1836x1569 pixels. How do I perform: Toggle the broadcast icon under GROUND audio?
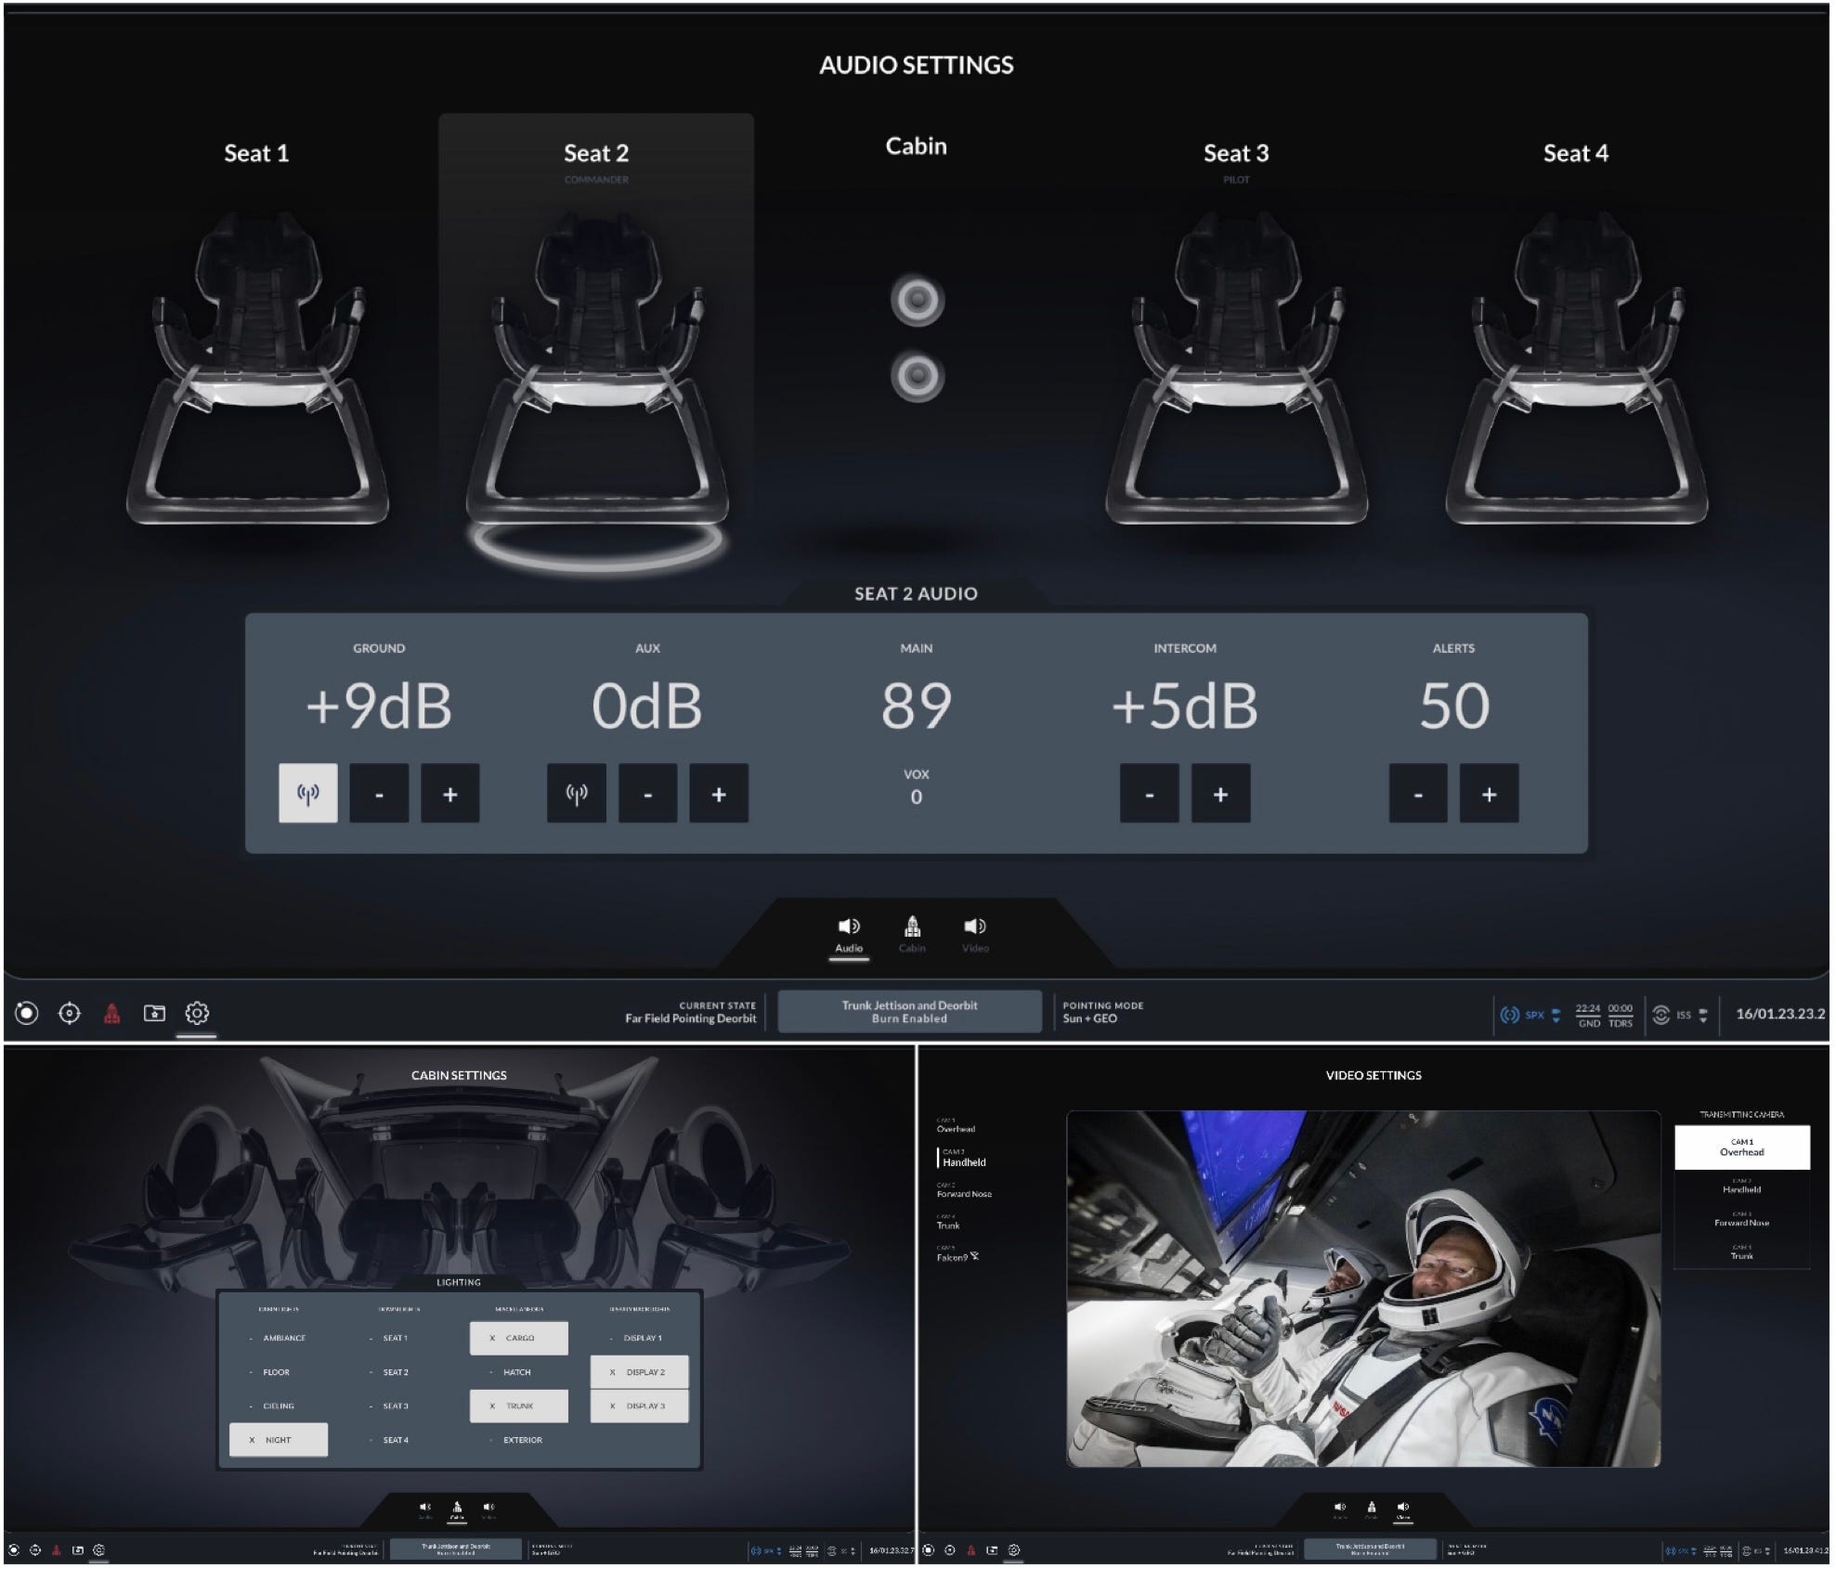(308, 794)
